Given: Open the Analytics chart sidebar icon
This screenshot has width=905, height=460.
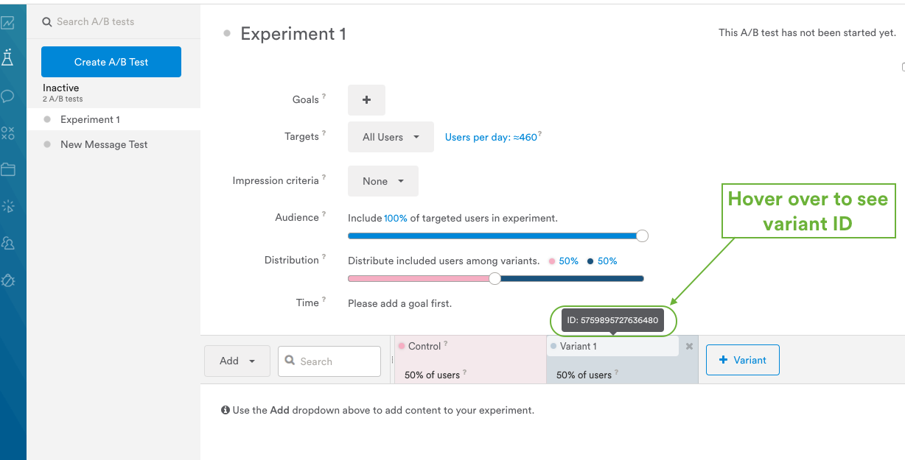Looking at the screenshot, I should [8, 23].
